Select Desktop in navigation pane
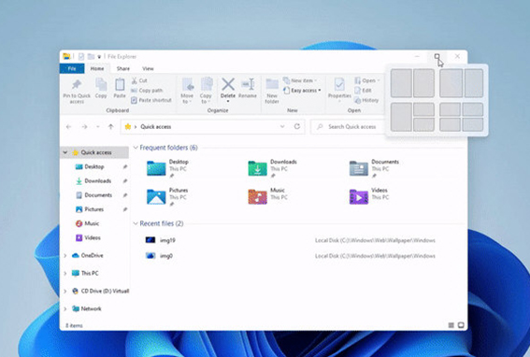The height and width of the screenshot is (357, 530). (94, 166)
